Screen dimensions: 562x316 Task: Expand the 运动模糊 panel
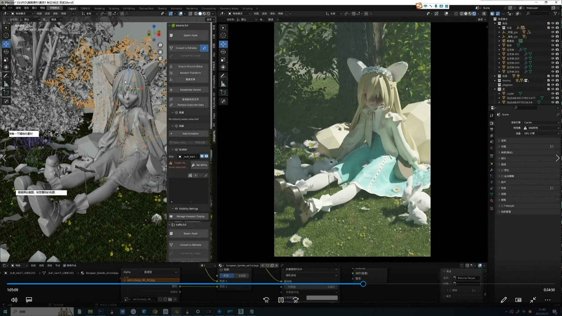tap(499, 176)
